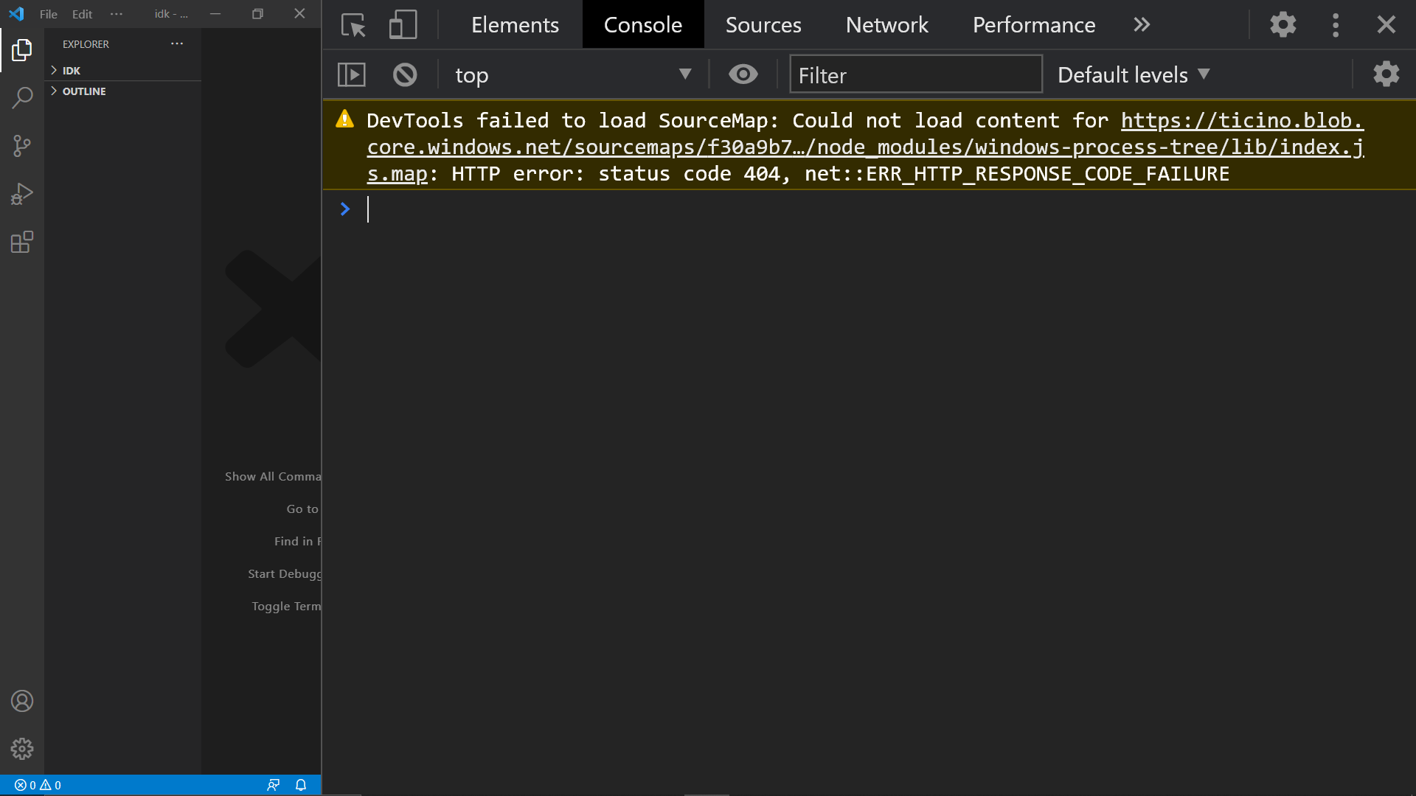The width and height of the screenshot is (1416, 796).
Task: Open notifications bell in status bar
Action: pyautogui.click(x=301, y=785)
